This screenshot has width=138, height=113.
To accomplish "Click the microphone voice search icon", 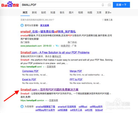I will point(103,5).
